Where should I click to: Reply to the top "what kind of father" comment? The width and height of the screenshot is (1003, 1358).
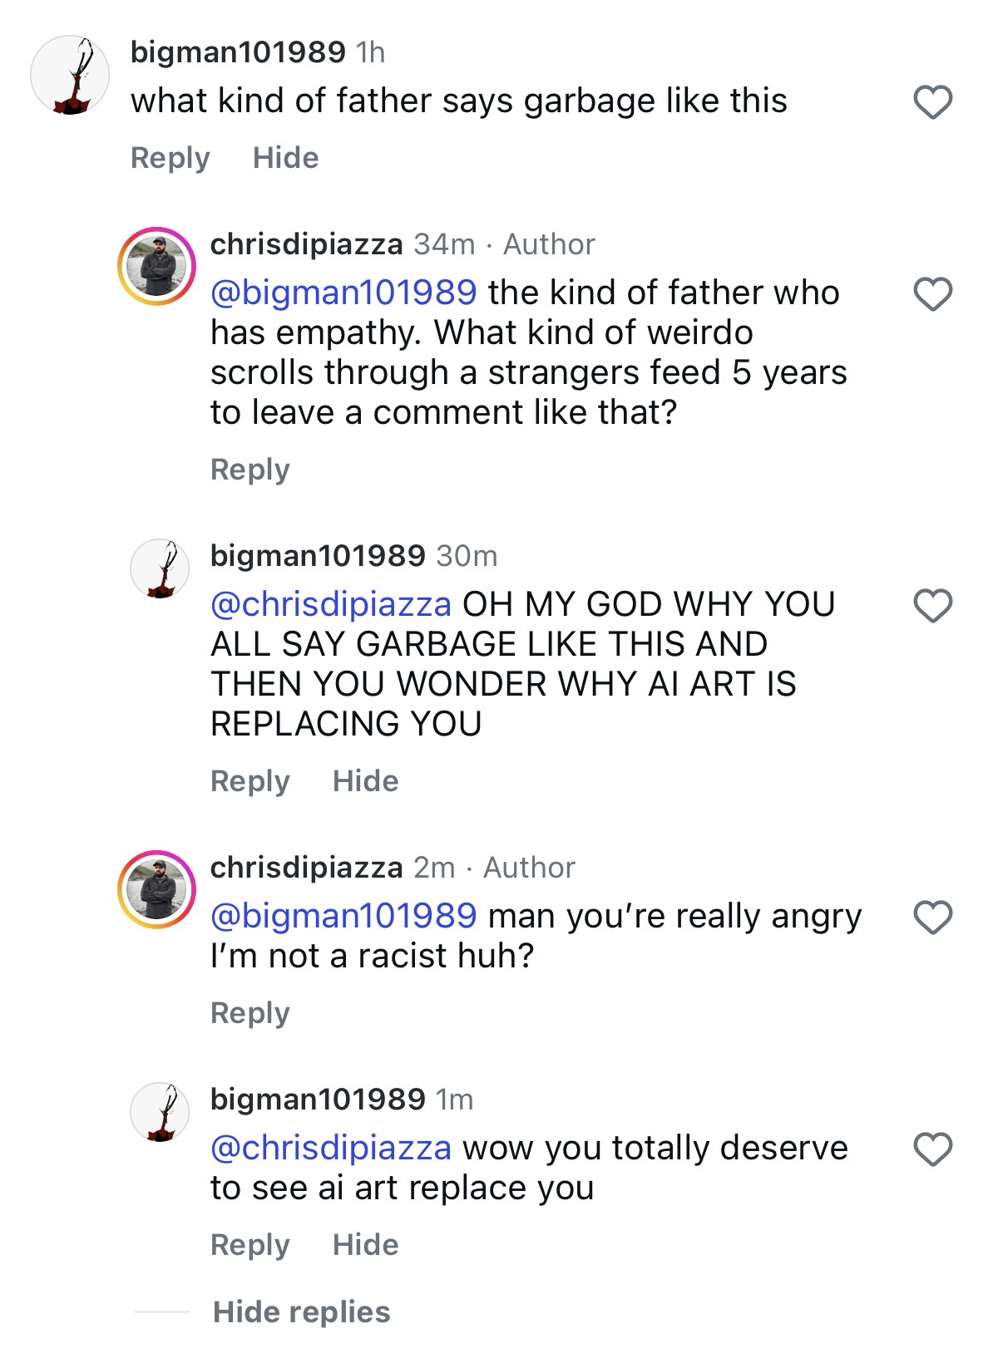(x=170, y=158)
